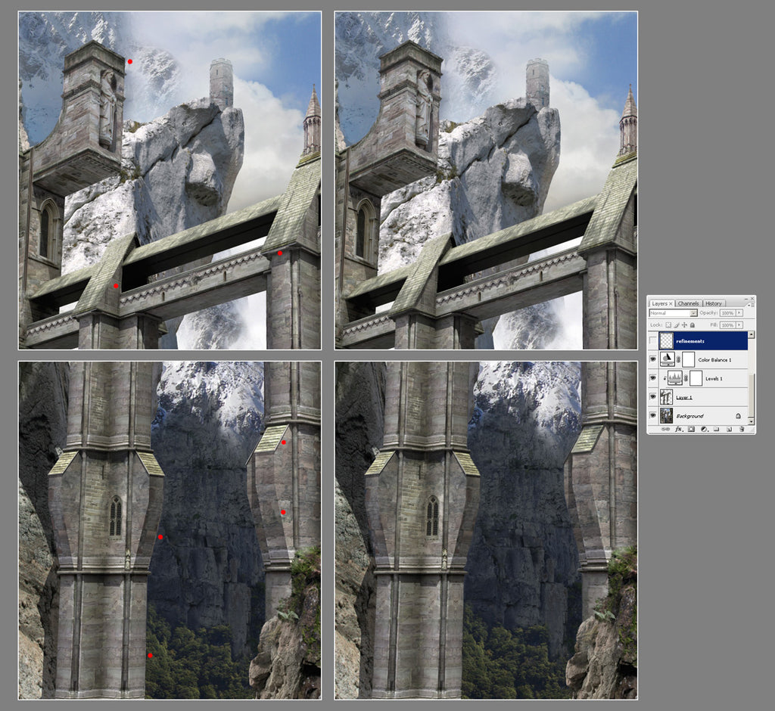The image size is (775, 711).
Task: Select the Layer 1 layer
Action: point(683,397)
